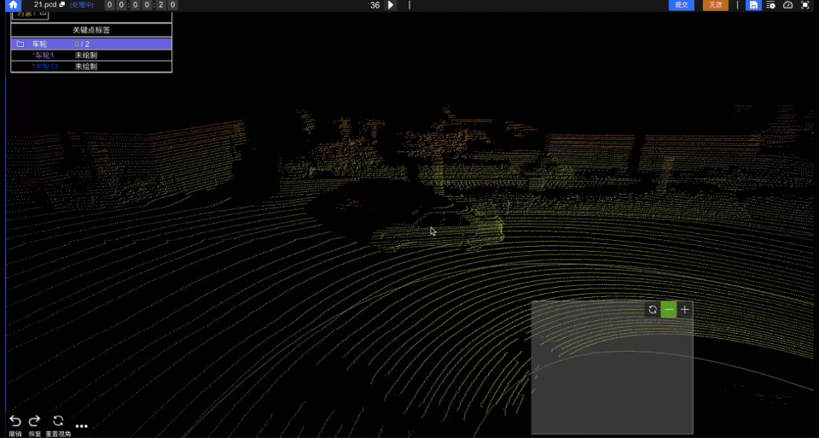This screenshot has width=819, height=438.
Task: Undo the last action (撤销)
Action: click(x=15, y=421)
